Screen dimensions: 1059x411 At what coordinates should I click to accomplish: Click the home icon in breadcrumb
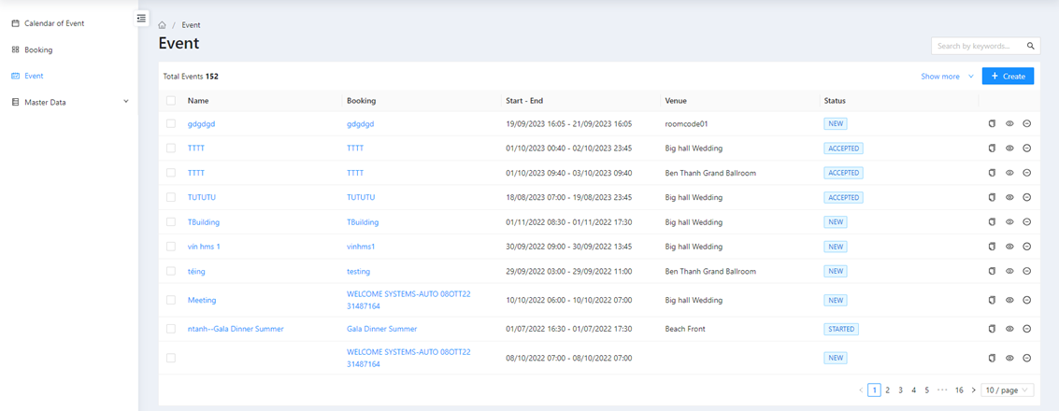(163, 25)
